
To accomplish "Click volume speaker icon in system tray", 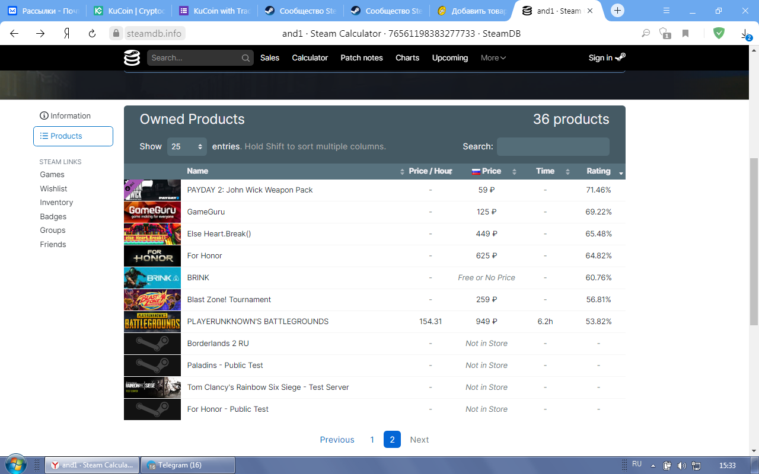I will click(x=682, y=465).
